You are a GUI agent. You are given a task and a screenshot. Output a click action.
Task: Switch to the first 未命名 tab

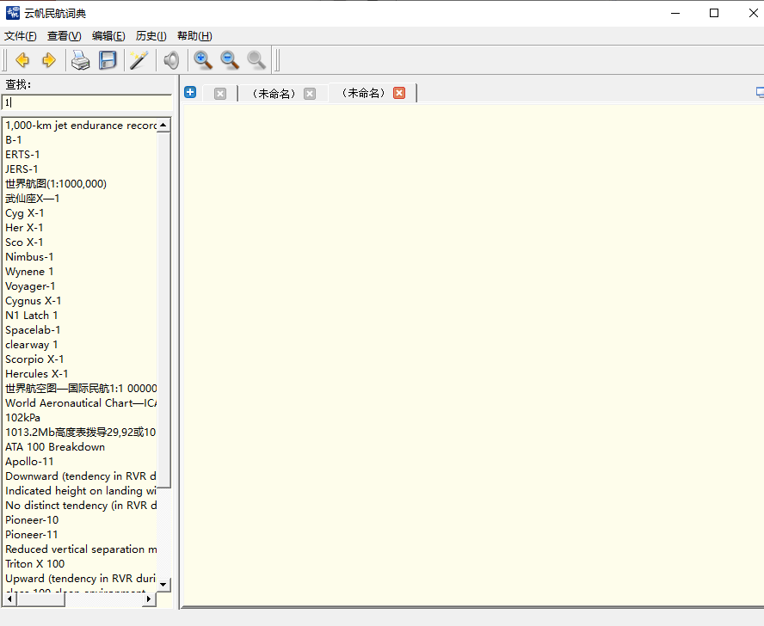click(274, 94)
